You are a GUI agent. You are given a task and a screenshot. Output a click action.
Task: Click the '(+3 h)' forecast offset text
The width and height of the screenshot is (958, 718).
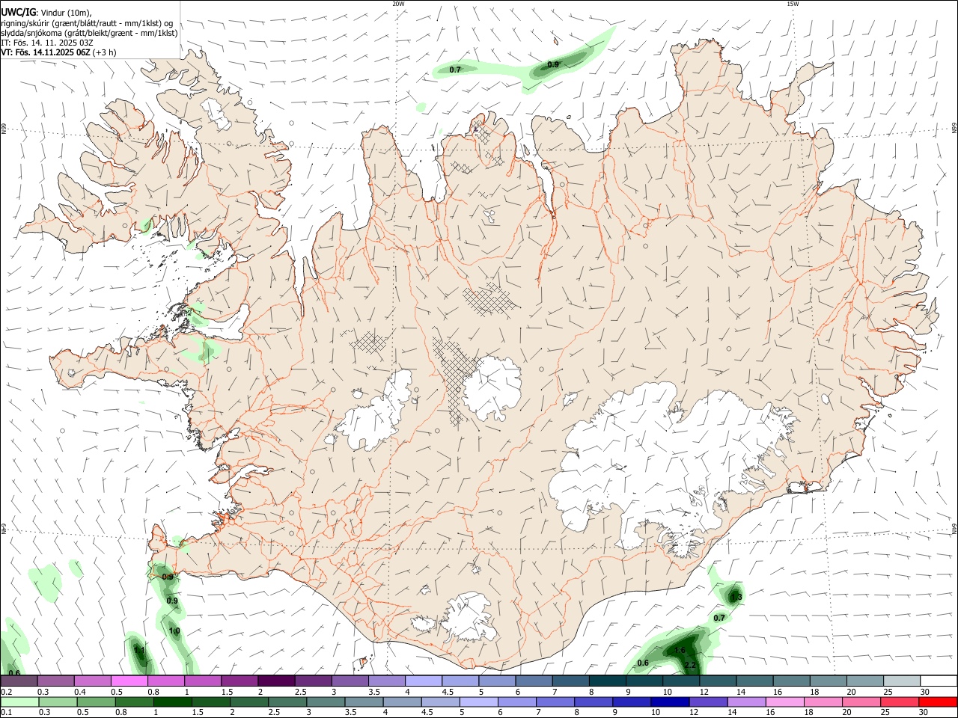click(x=105, y=52)
